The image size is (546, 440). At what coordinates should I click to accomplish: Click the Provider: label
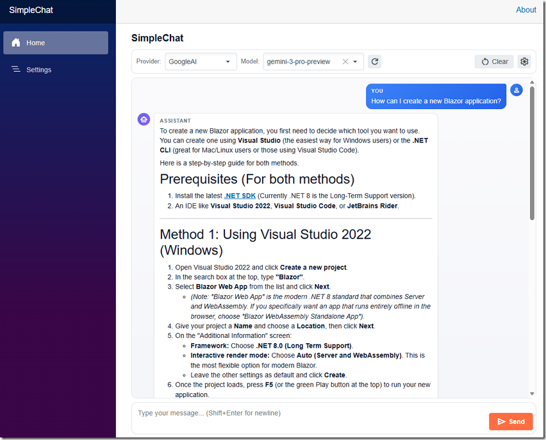click(x=149, y=62)
